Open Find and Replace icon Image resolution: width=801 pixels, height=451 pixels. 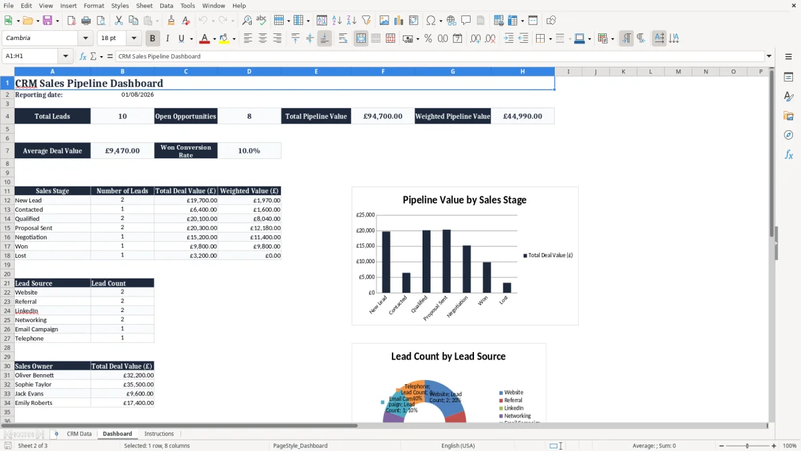click(247, 21)
